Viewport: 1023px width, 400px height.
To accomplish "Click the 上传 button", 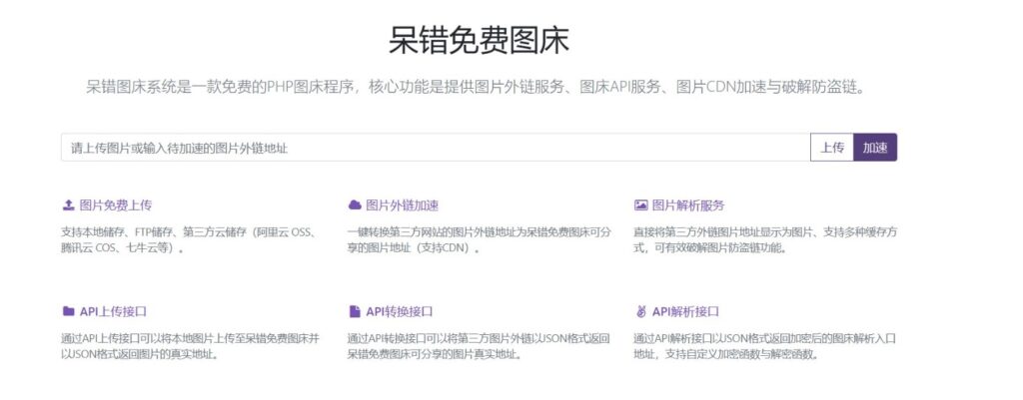I will (832, 148).
